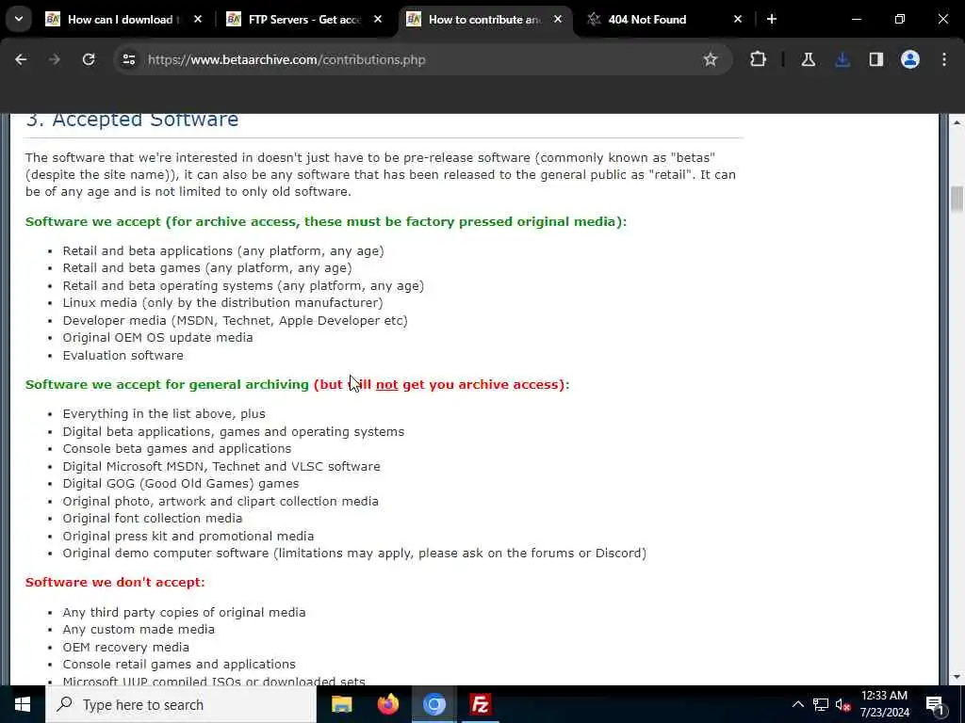
Task: Click 'Software we accept (for archive access' heading
Action: click(325, 221)
